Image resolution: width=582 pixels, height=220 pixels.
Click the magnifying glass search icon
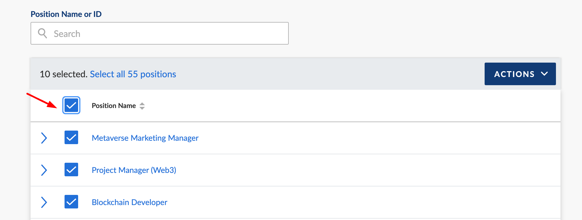click(x=42, y=33)
